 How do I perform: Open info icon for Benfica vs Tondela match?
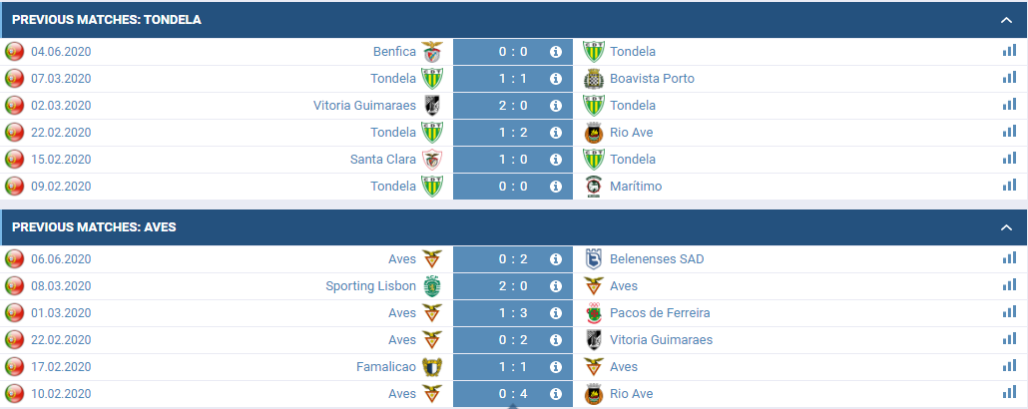556,52
